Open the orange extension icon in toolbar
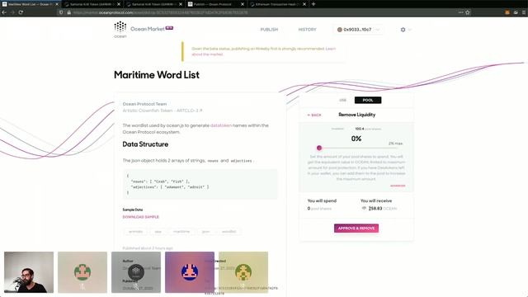Screen dimensions: 528x297 point(507,12)
